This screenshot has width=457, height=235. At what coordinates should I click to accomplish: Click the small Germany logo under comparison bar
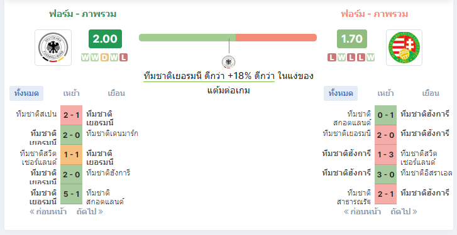[229, 62]
